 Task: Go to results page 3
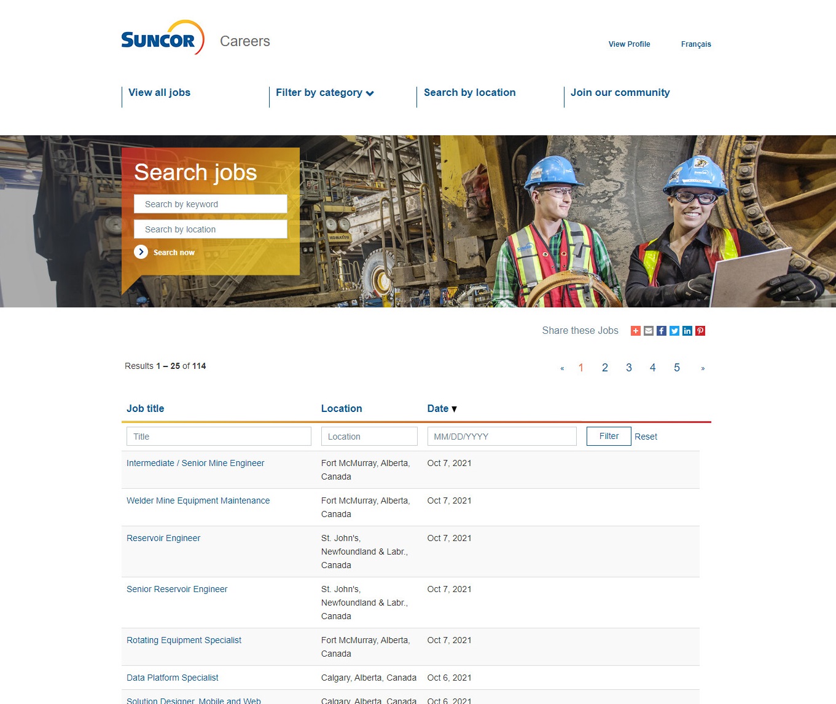pos(629,368)
